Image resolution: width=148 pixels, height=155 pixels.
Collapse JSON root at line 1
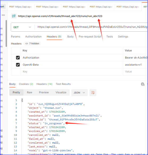tap(22, 100)
